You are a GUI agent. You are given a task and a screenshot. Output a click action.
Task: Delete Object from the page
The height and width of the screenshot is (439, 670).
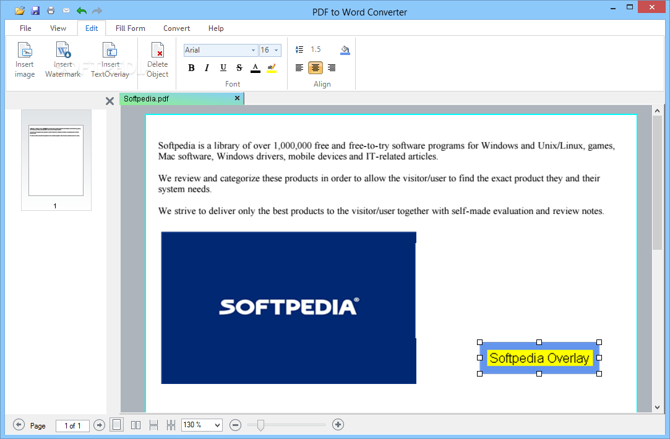(x=157, y=60)
